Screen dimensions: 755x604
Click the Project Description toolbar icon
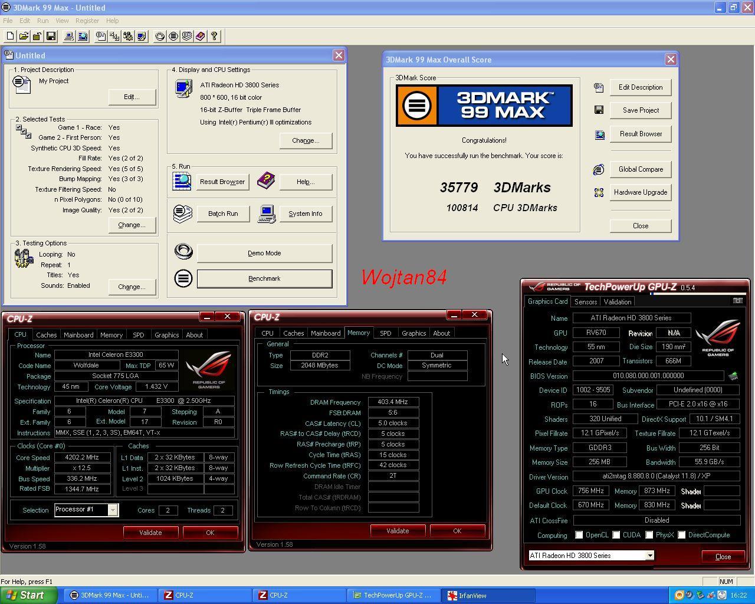(101, 36)
